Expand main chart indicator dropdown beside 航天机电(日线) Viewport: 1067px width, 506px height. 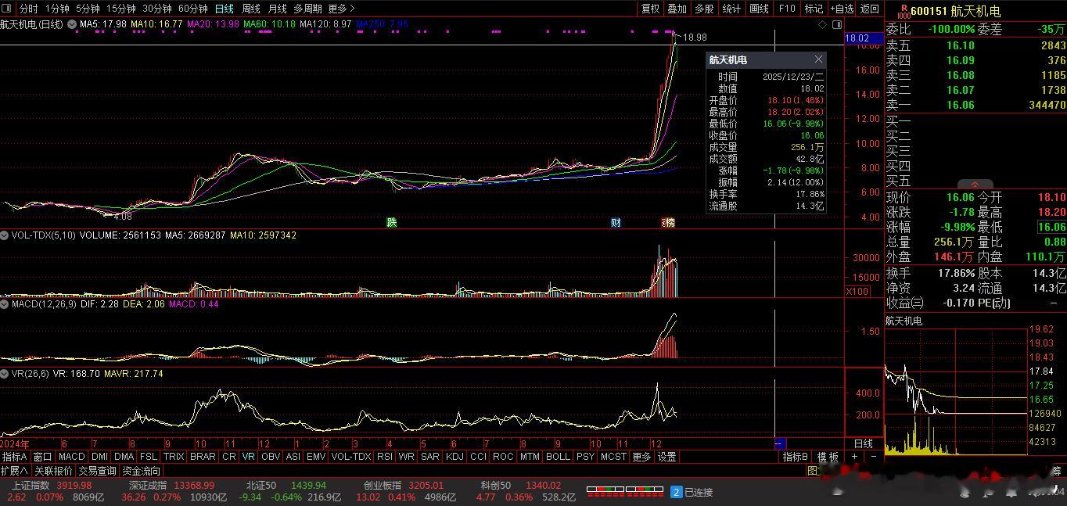(72, 24)
